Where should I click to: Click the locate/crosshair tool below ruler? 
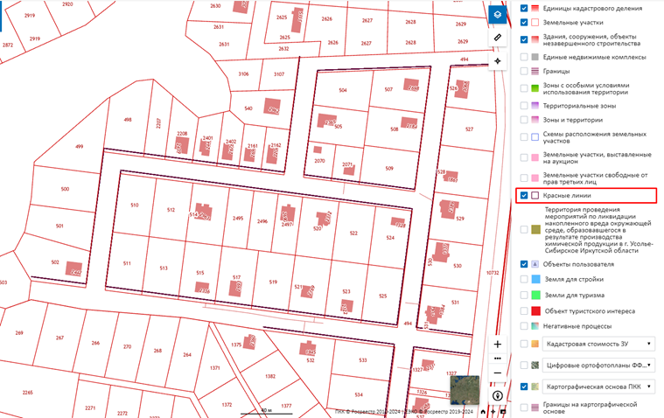pyautogui.click(x=497, y=61)
